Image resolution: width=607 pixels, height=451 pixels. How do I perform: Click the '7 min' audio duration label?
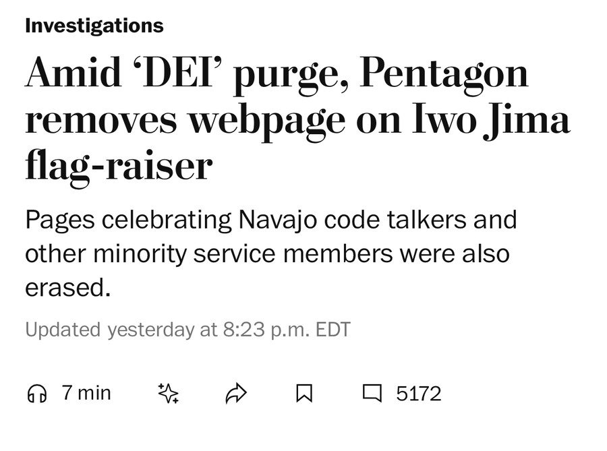click(86, 393)
